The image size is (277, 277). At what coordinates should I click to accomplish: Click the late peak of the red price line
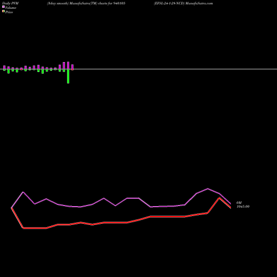[x=219, y=198]
